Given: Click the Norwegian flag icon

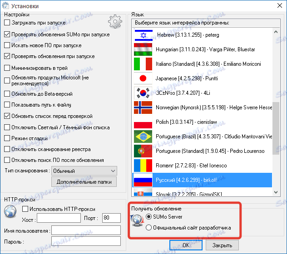Looking at the screenshot, I should (143, 107).
